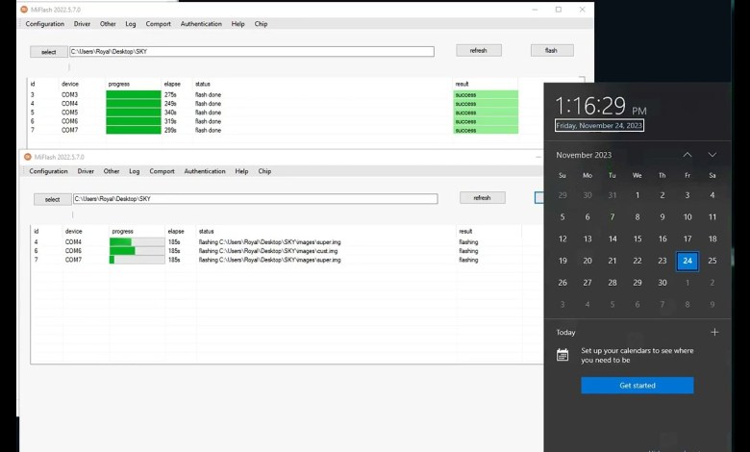Add an event with the plus icon beside Today
750x452 pixels.
point(714,332)
